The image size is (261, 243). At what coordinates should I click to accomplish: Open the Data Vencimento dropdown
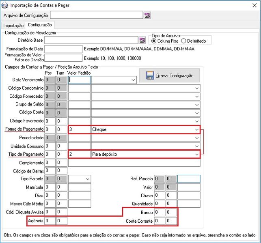[x=133, y=80]
